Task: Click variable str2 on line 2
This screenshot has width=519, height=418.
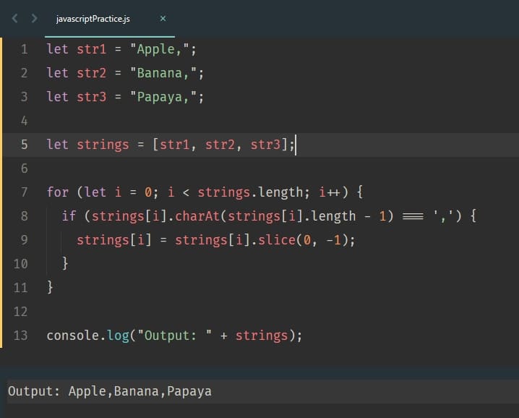Action: pos(92,73)
